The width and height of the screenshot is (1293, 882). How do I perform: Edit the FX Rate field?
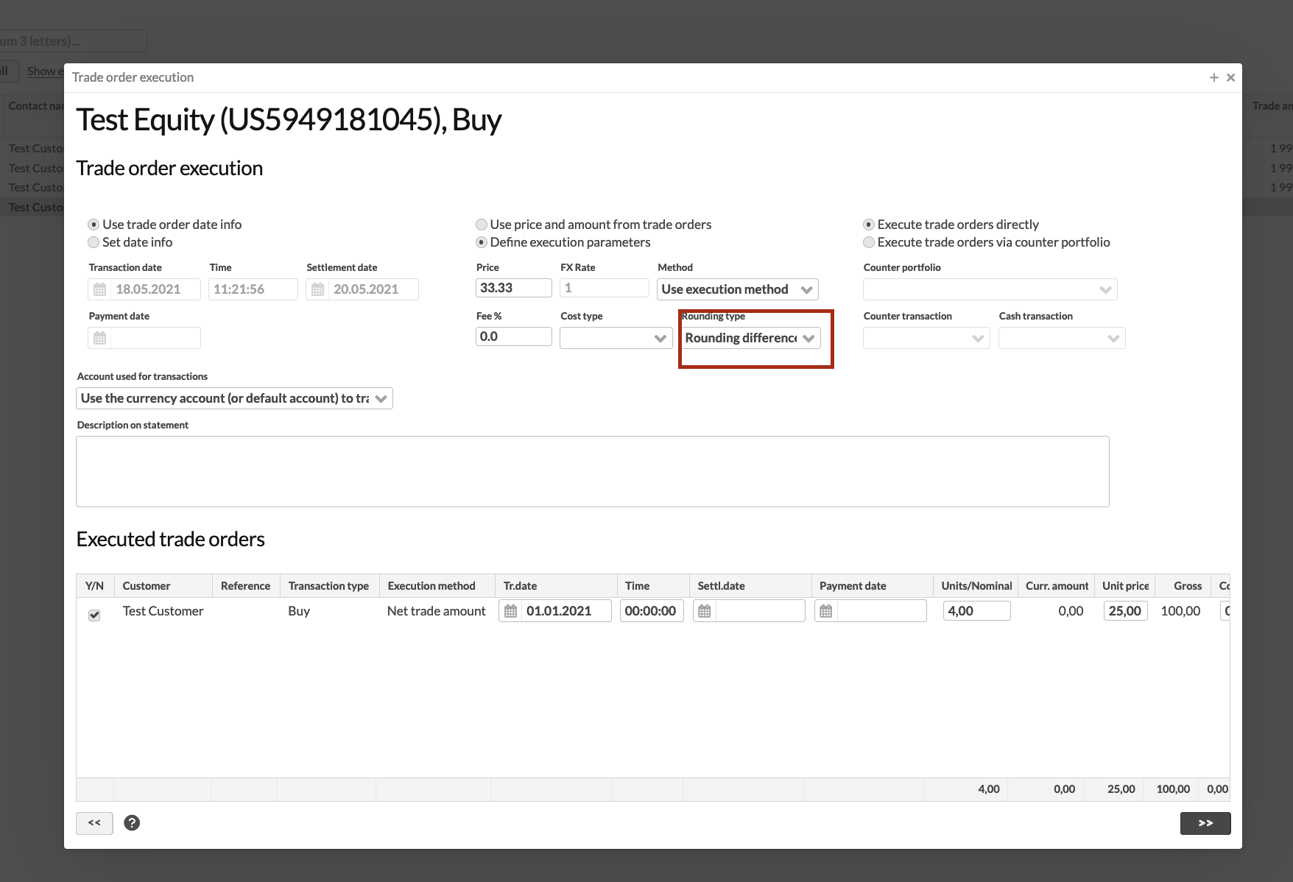[605, 288]
